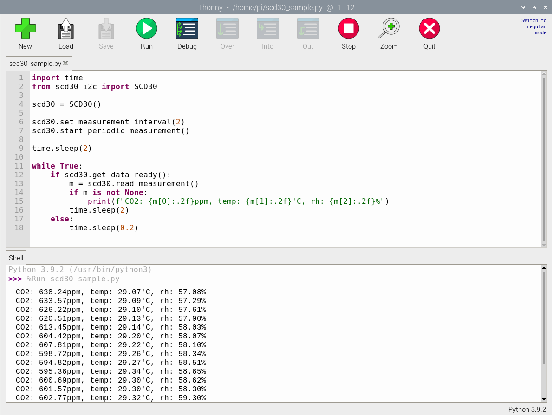Run the script with the green play icon
552x415 pixels.
coord(147,29)
